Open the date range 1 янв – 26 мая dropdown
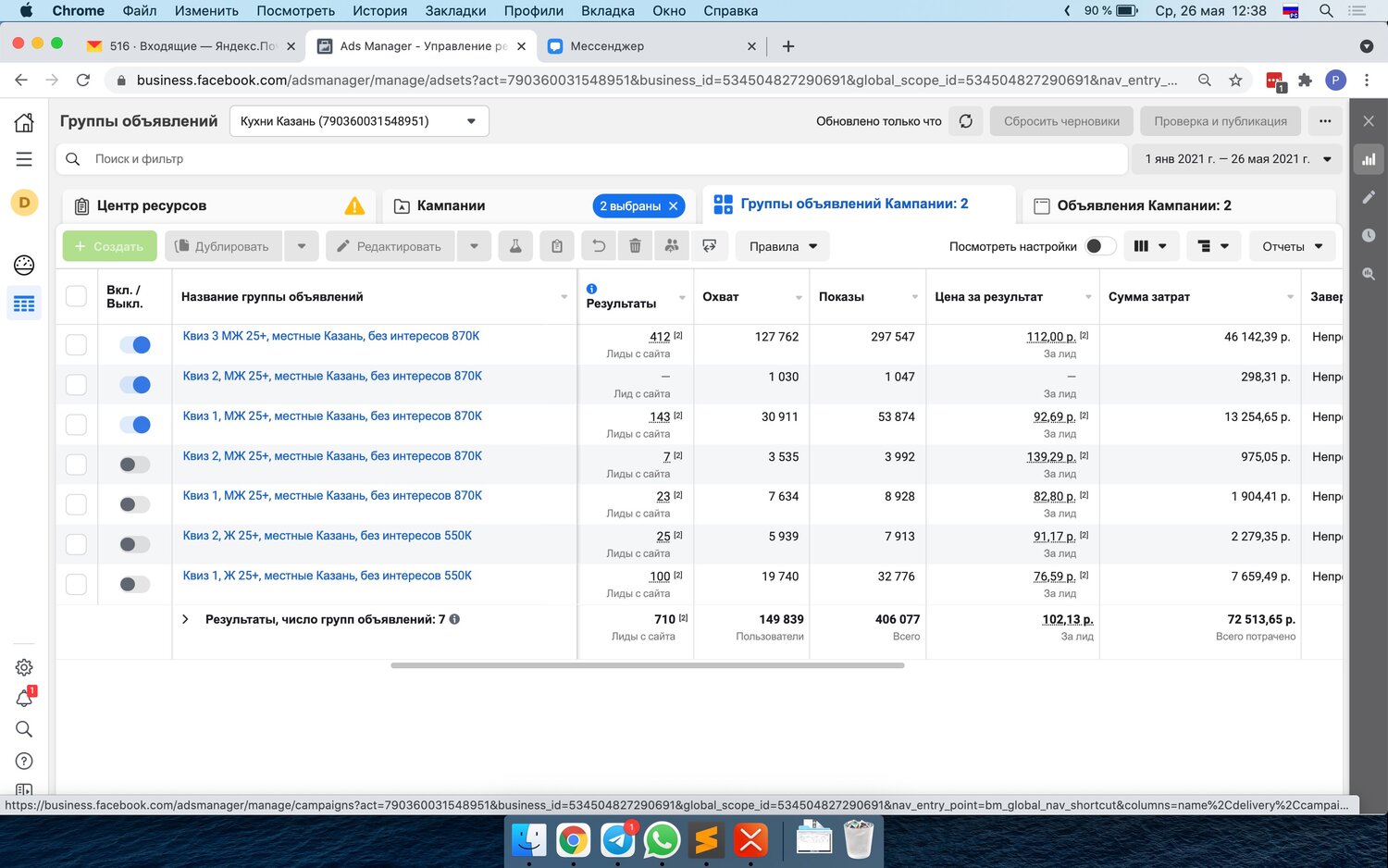 [1237, 159]
